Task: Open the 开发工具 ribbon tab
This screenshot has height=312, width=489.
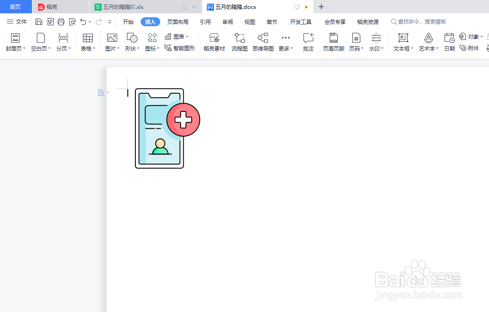Action: (x=301, y=21)
